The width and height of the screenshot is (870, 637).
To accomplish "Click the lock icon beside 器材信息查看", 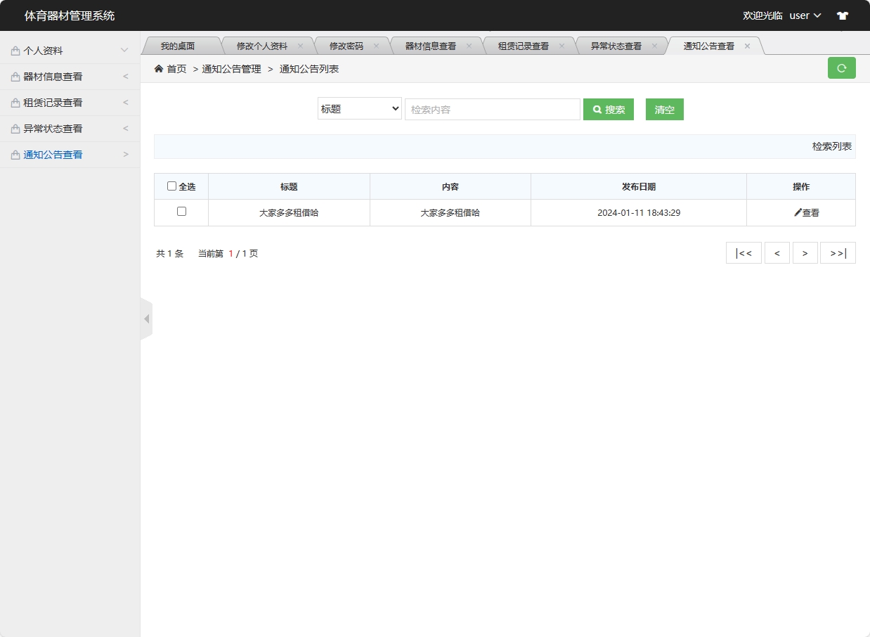I will point(15,76).
